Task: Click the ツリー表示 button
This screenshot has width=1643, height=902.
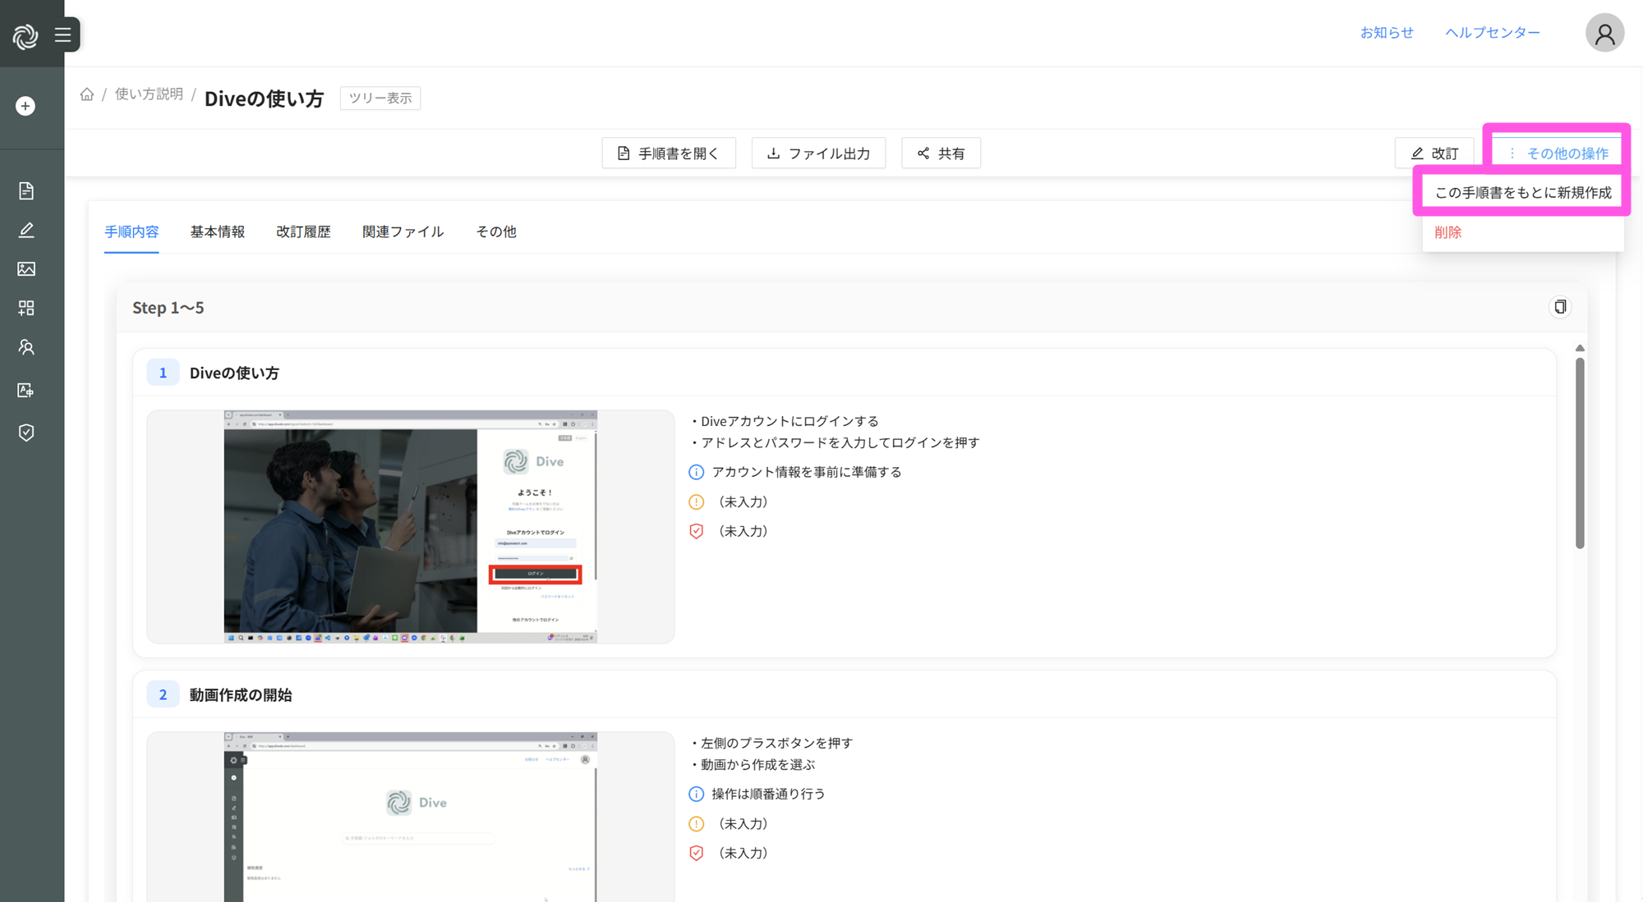Action: [380, 98]
